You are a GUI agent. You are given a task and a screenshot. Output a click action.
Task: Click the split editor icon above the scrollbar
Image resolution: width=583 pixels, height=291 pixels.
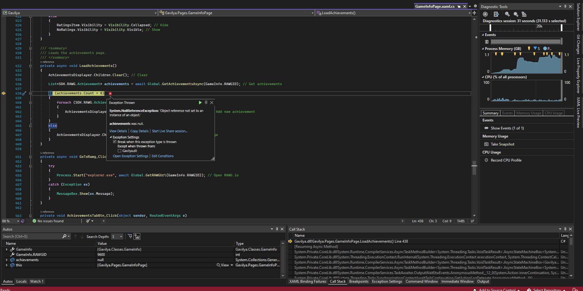474,13
